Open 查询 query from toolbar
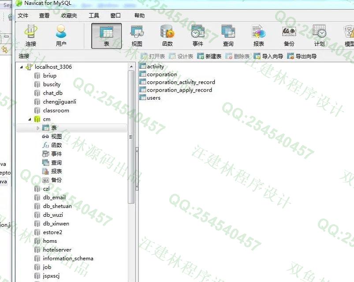The image size is (354, 282). [228, 36]
